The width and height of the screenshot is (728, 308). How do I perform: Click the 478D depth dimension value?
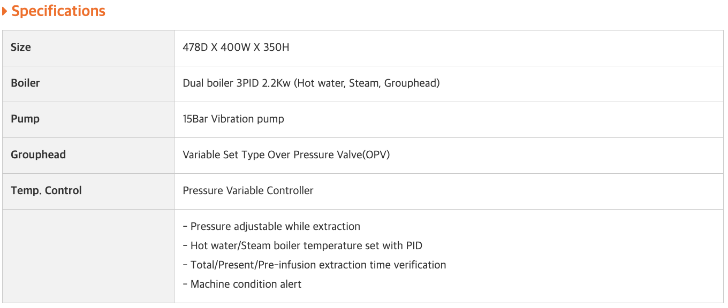coord(195,47)
